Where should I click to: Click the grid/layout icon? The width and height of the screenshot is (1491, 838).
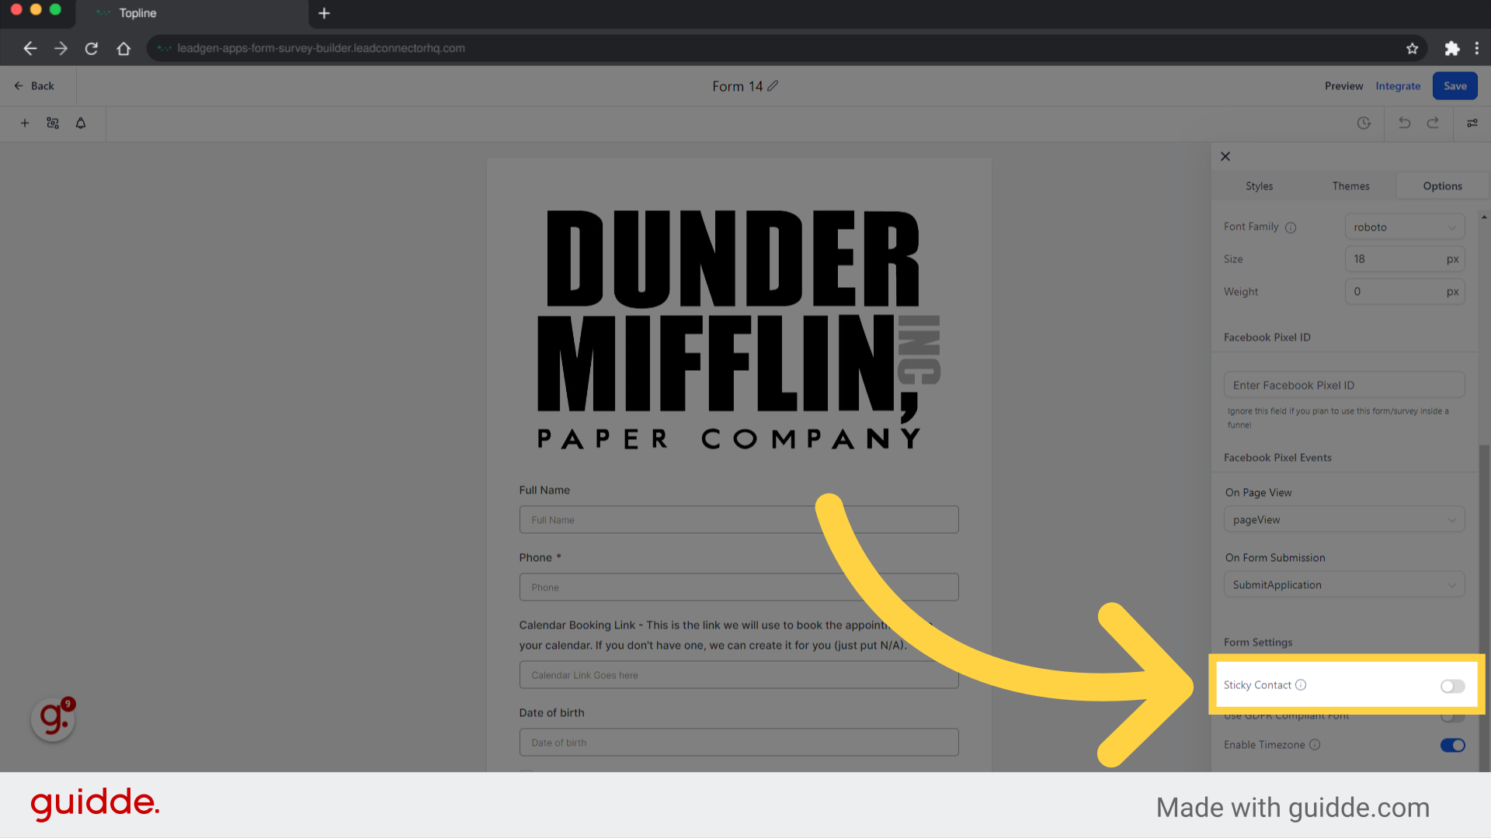tap(54, 123)
